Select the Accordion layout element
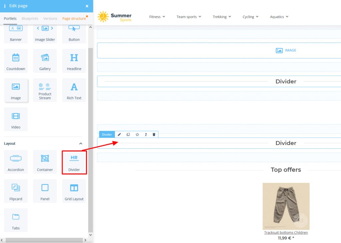 coord(16,162)
